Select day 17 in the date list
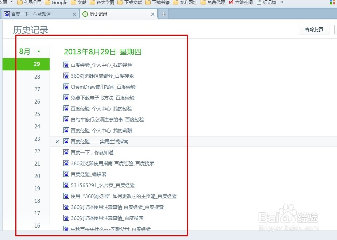Viewport: 337px width, 240px height. (37, 213)
